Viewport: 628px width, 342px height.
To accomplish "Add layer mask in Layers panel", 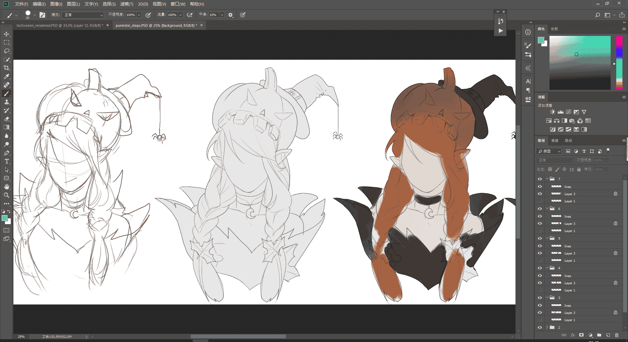I will (581, 335).
